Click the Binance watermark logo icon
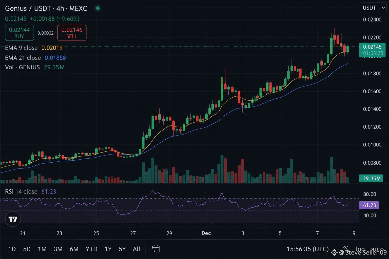This screenshot has width=389, height=259. [334, 252]
